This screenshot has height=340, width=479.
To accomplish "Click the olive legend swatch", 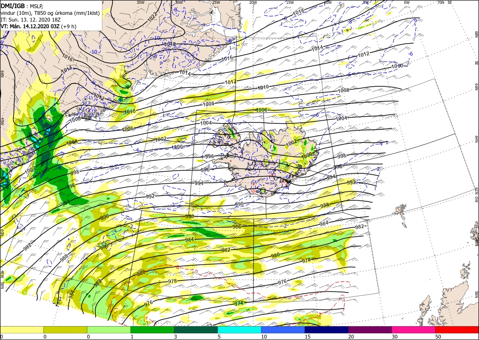I will 65,329.
